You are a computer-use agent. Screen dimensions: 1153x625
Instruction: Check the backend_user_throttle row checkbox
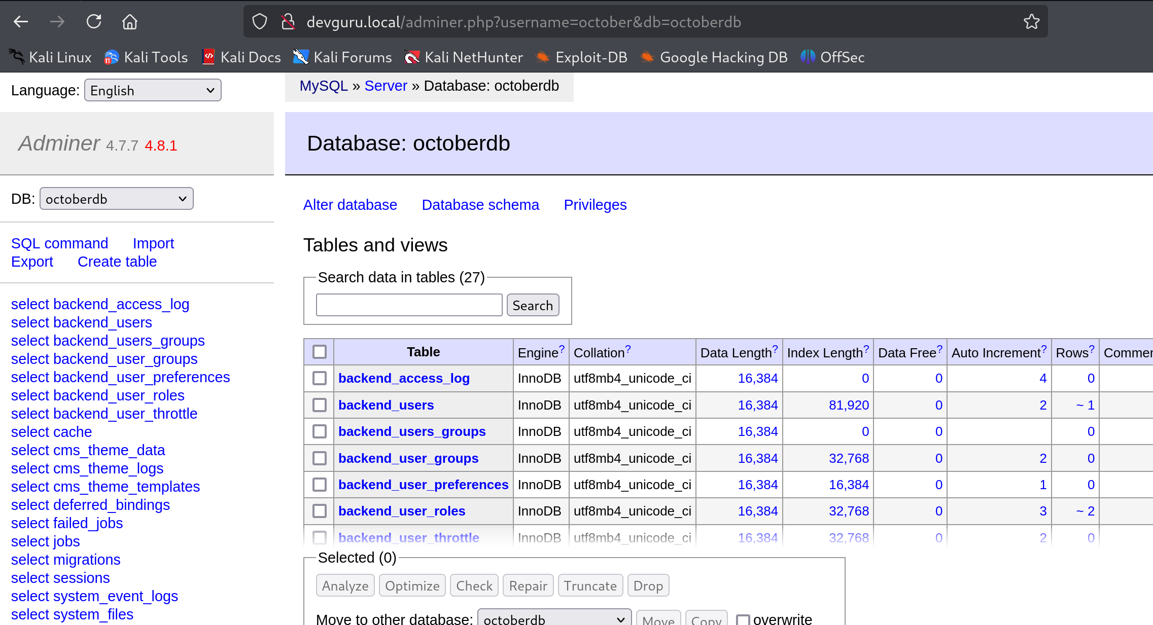point(320,537)
